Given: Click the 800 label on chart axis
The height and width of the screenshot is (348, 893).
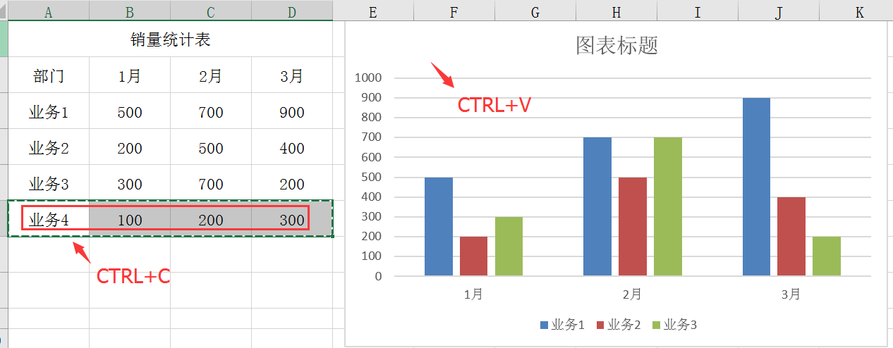Looking at the screenshot, I should 372,118.
